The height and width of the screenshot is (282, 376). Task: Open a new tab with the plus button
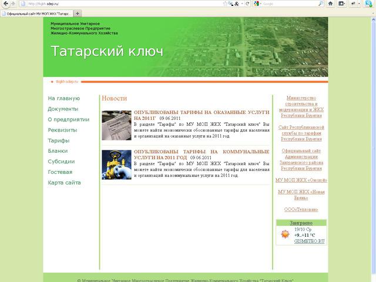pos(77,14)
